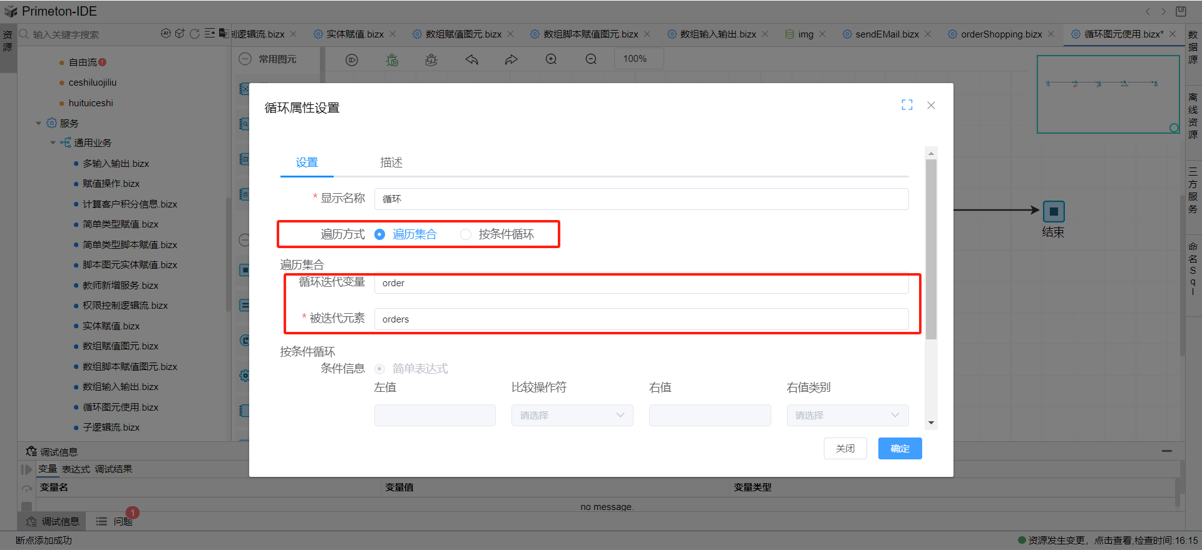Image resolution: width=1202 pixels, height=550 pixels.
Task: Click the 被迭代元素 input field
Action: [641, 319]
